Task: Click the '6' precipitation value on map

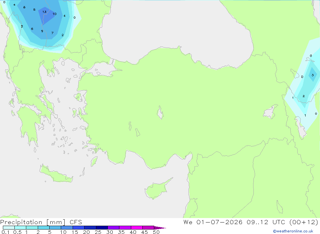Action: (32, 29)
